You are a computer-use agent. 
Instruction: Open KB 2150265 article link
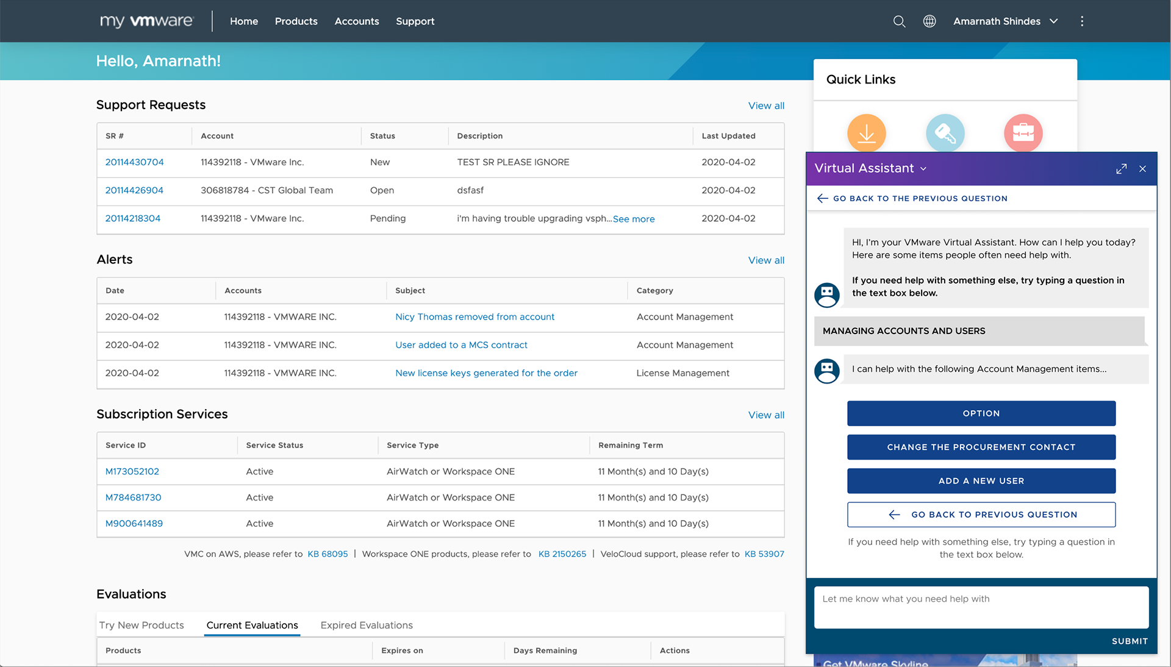click(562, 554)
